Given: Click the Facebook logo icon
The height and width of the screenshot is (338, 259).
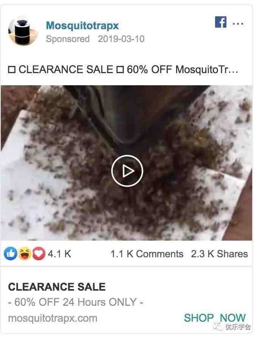Looking at the screenshot, I should (221, 22).
